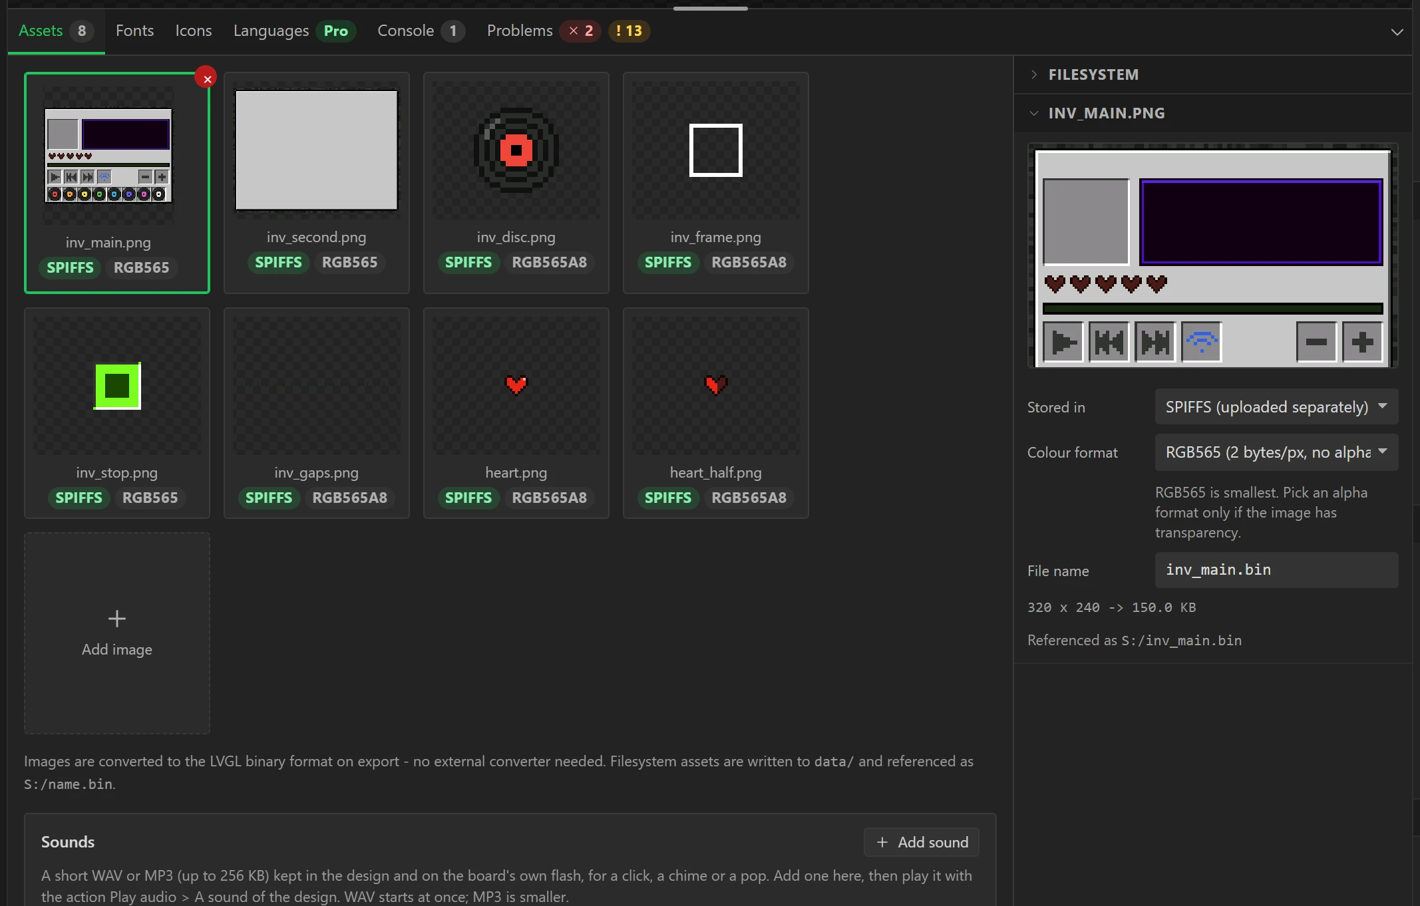Remove inv_main.png with the red X
Viewport: 1420px width, 906px height.
pos(206,78)
